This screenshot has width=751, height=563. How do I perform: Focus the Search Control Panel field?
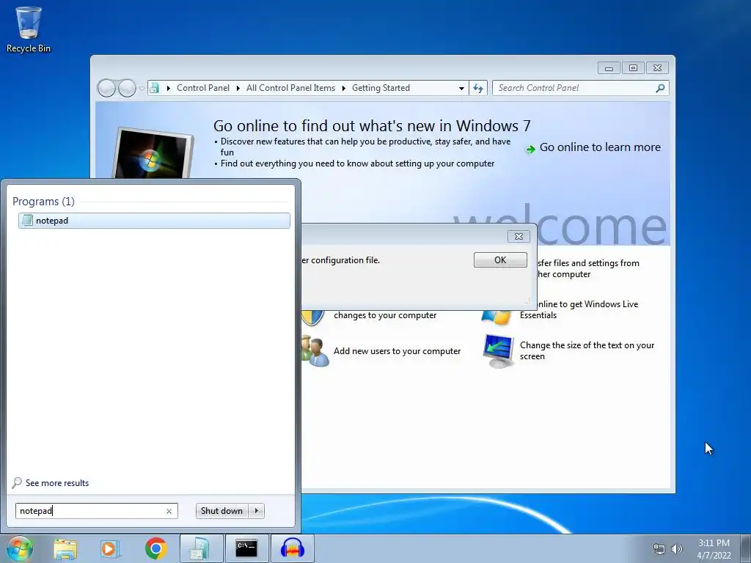coord(574,88)
